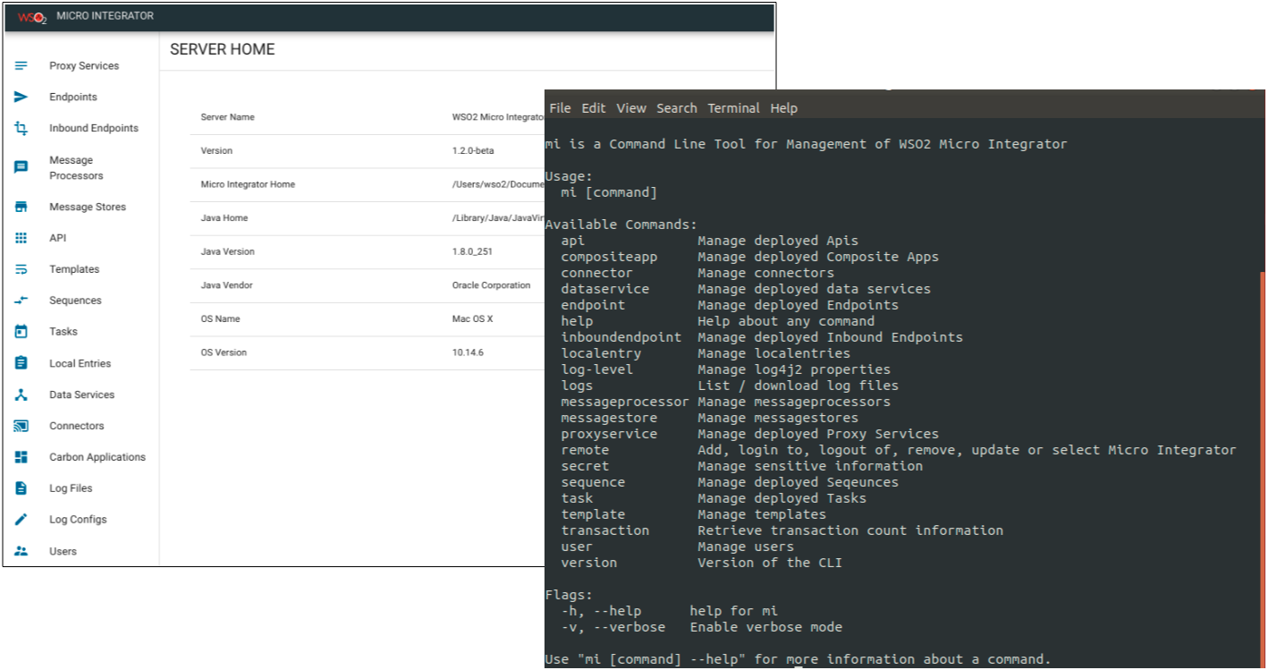Click the SERVER HOME heading

tap(223, 50)
